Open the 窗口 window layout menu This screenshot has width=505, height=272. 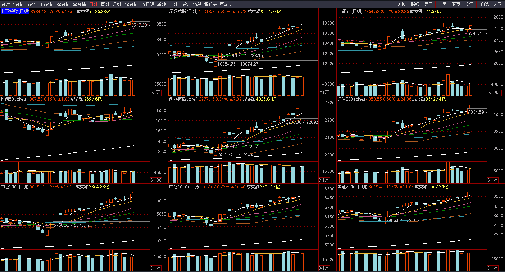pos(470,4)
